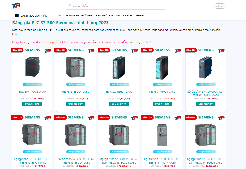Click the CPU 313C-2DP 6ES7313-6CG04-0AB0 product image
Viewport: 246px width, 169px height.
[119, 135]
